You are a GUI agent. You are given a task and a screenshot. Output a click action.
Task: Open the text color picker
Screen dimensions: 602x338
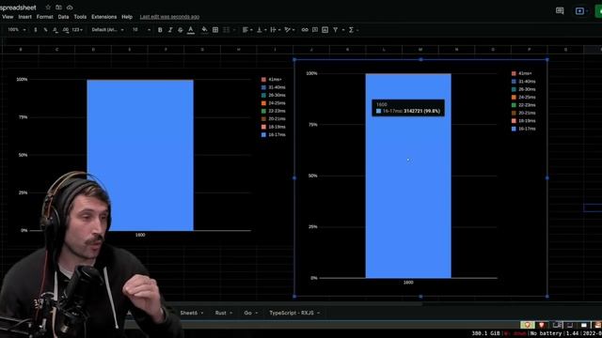point(191,30)
